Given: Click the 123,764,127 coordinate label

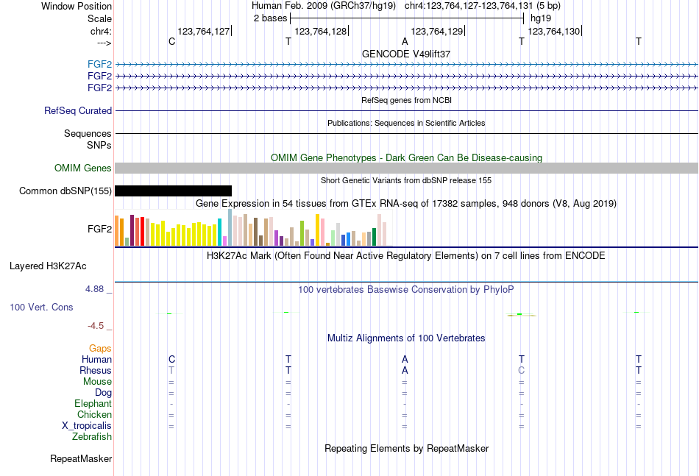Looking at the screenshot, I should [204, 31].
